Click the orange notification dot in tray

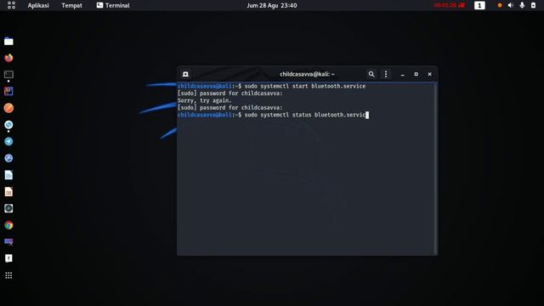coord(500,5)
